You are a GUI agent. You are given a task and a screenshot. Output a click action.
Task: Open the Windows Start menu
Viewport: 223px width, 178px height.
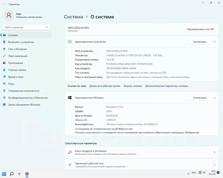click(4, 174)
